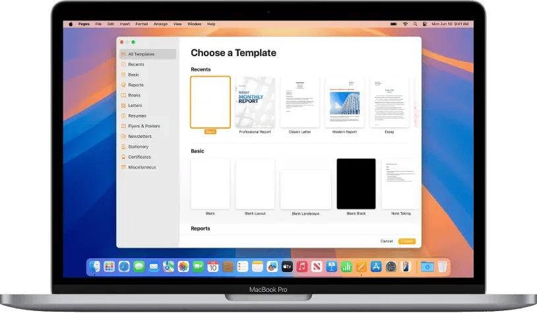Open the View menu
Image resolution: width=537 pixels, height=313 pixels.
tap(177, 24)
